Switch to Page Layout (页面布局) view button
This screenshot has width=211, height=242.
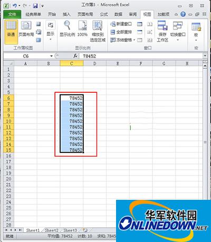[26, 29]
